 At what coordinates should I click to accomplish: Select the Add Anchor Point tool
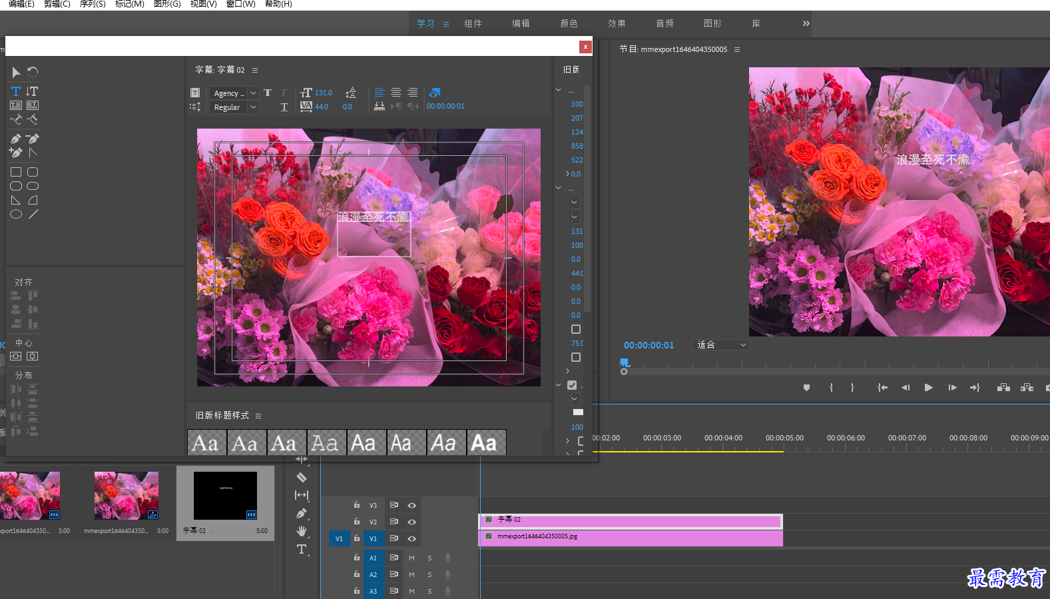coord(16,153)
